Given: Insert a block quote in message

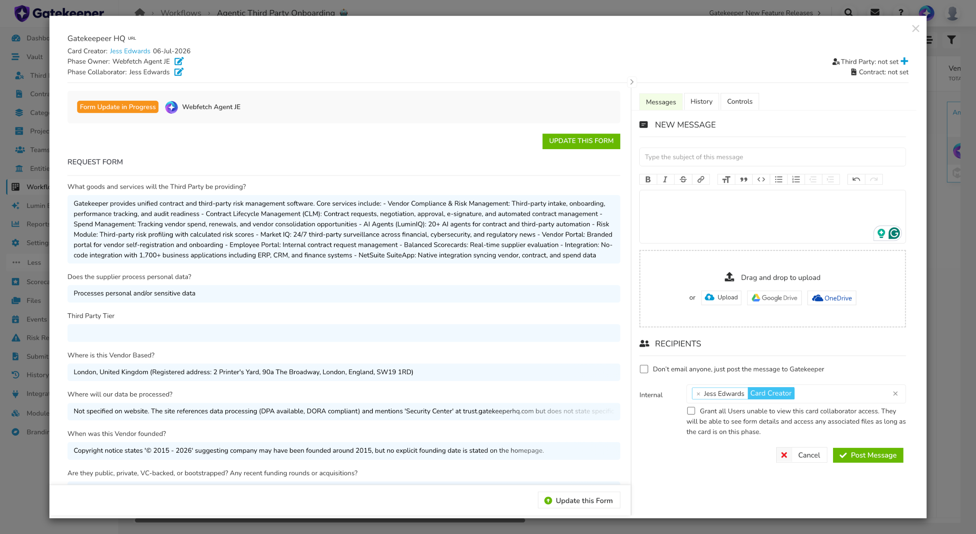Looking at the screenshot, I should pyautogui.click(x=743, y=179).
